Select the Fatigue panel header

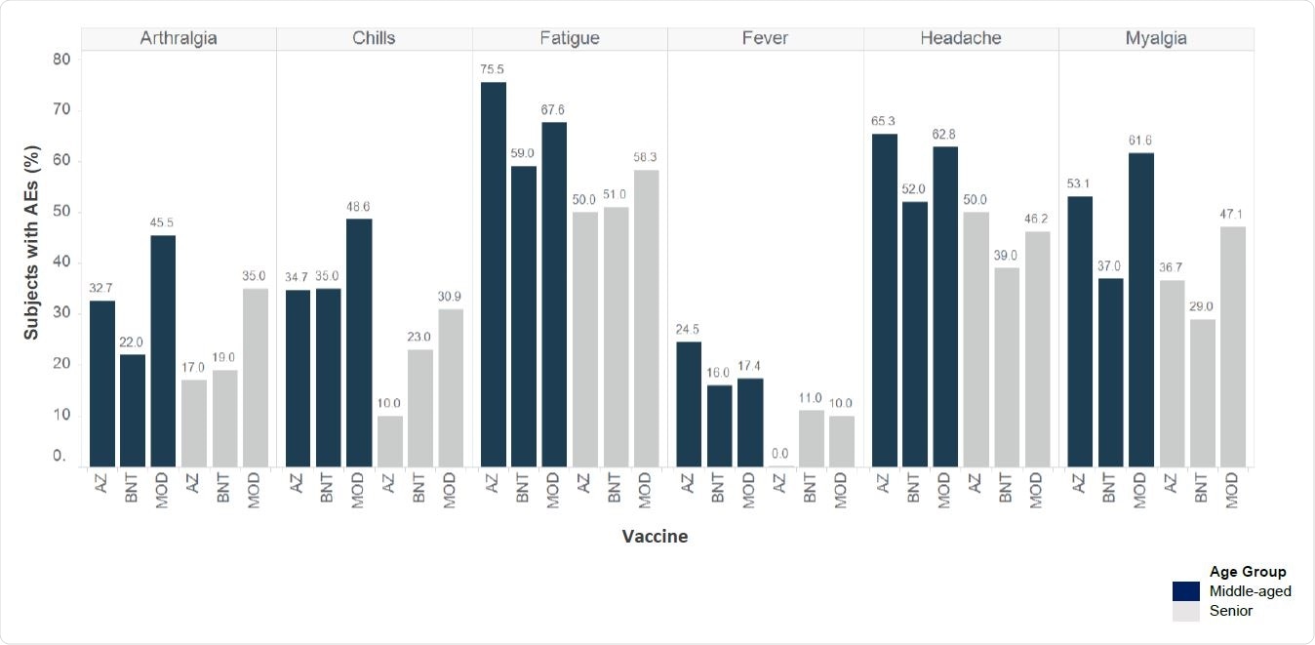pos(570,38)
